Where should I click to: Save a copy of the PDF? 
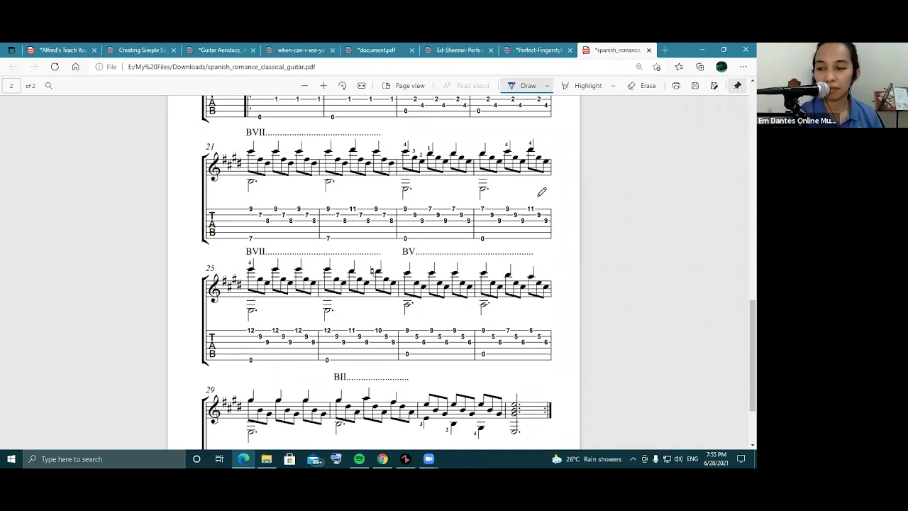click(x=714, y=86)
